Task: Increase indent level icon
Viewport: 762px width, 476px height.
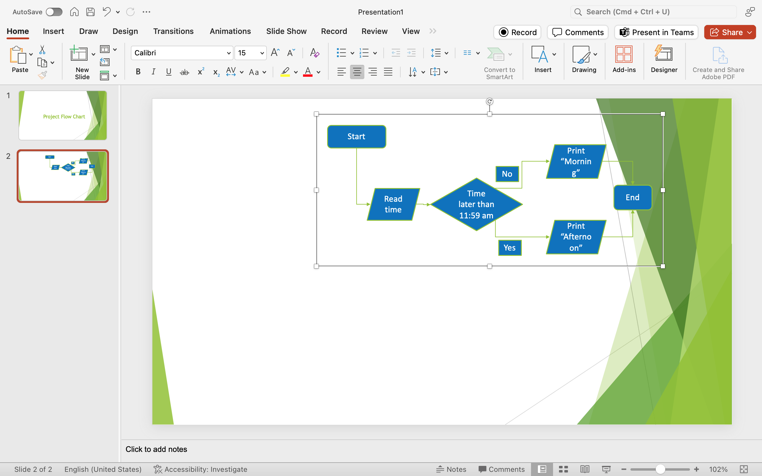Action: pos(411,53)
